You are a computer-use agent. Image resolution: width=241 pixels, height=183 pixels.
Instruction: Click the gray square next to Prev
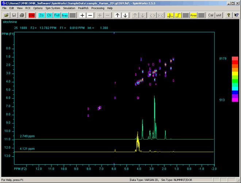(x=73, y=15)
